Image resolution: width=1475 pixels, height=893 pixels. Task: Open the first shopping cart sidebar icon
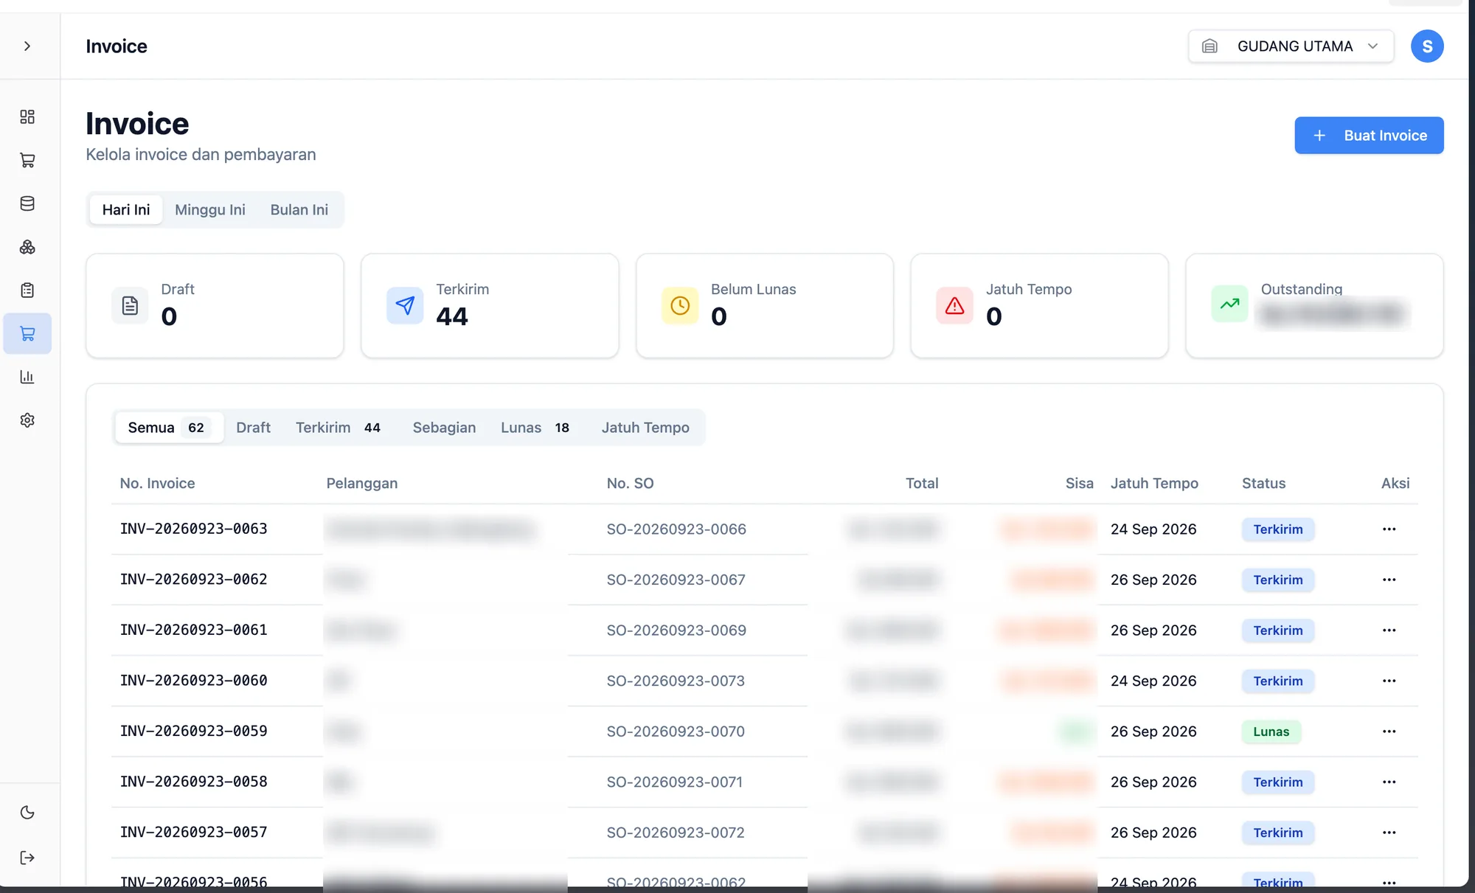pyautogui.click(x=27, y=160)
